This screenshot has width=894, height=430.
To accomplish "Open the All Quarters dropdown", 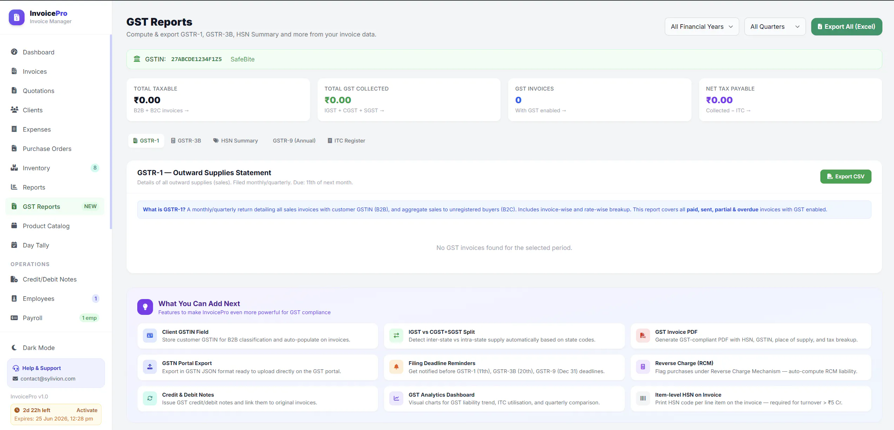I will (775, 27).
